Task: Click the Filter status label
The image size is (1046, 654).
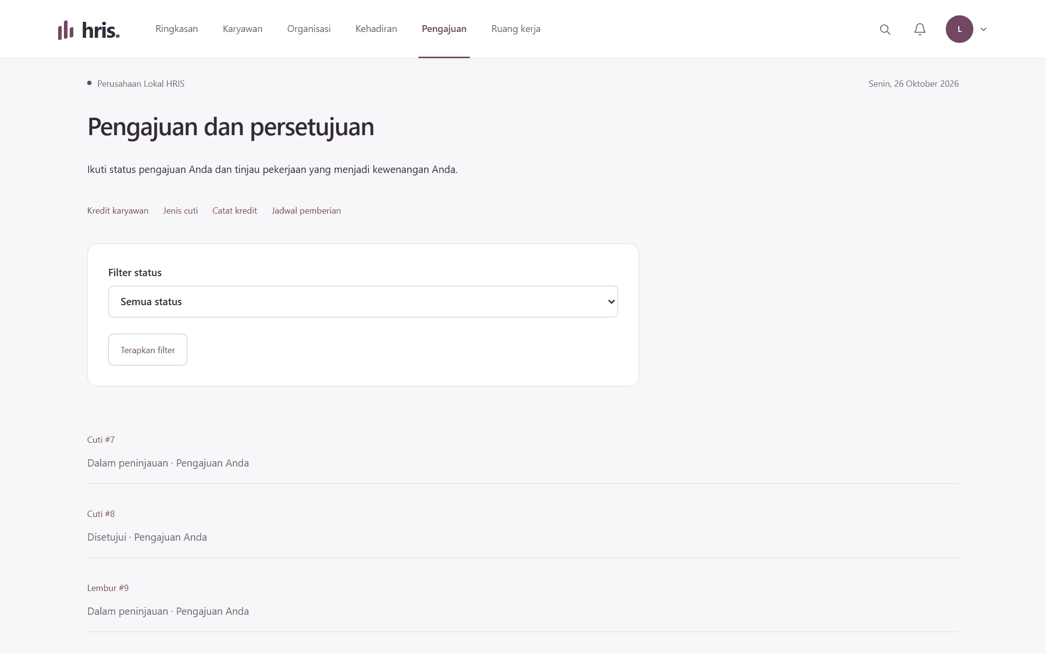Action: [135, 272]
